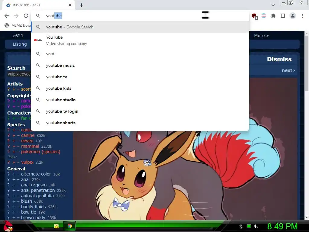Open the tab search chevron
Image resolution: width=309 pixels, height=232 pixels.
pos(273,5)
